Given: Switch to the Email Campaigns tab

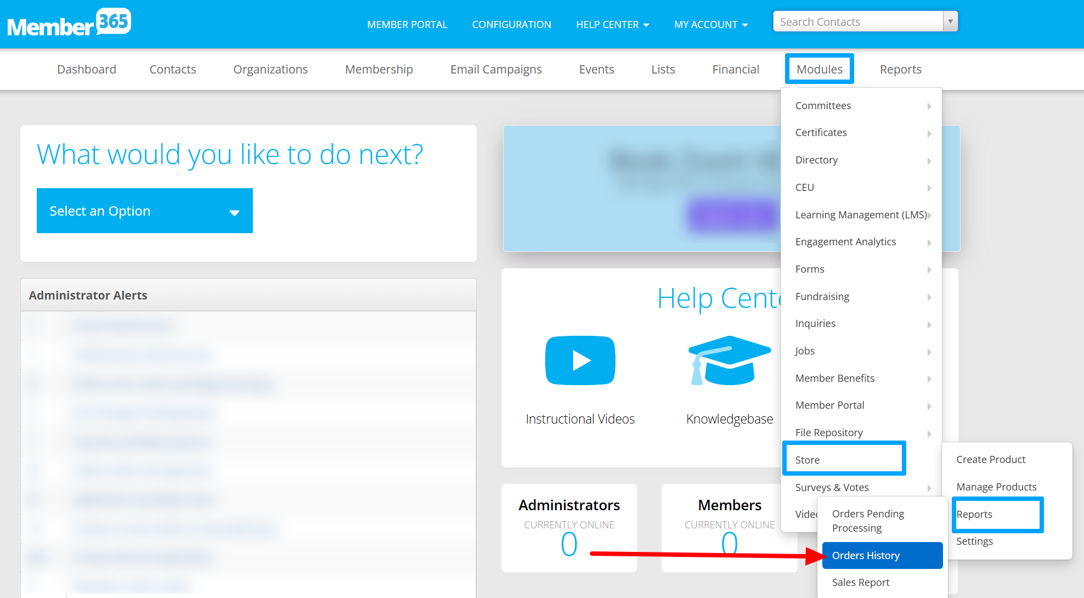Looking at the screenshot, I should pyautogui.click(x=495, y=69).
